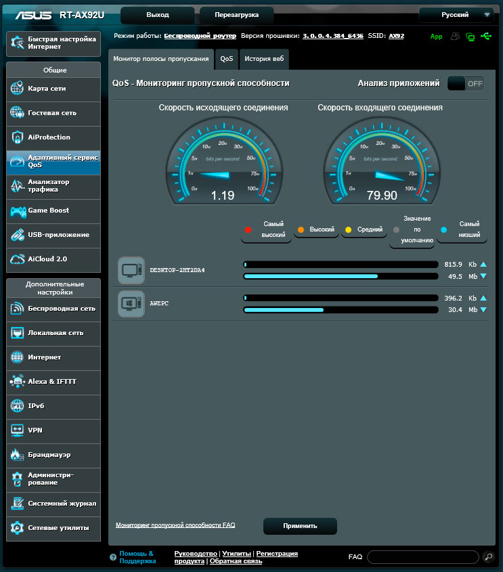The width and height of the screenshot is (503, 572).
Task: Open the App link in header
Action: [x=436, y=37]
